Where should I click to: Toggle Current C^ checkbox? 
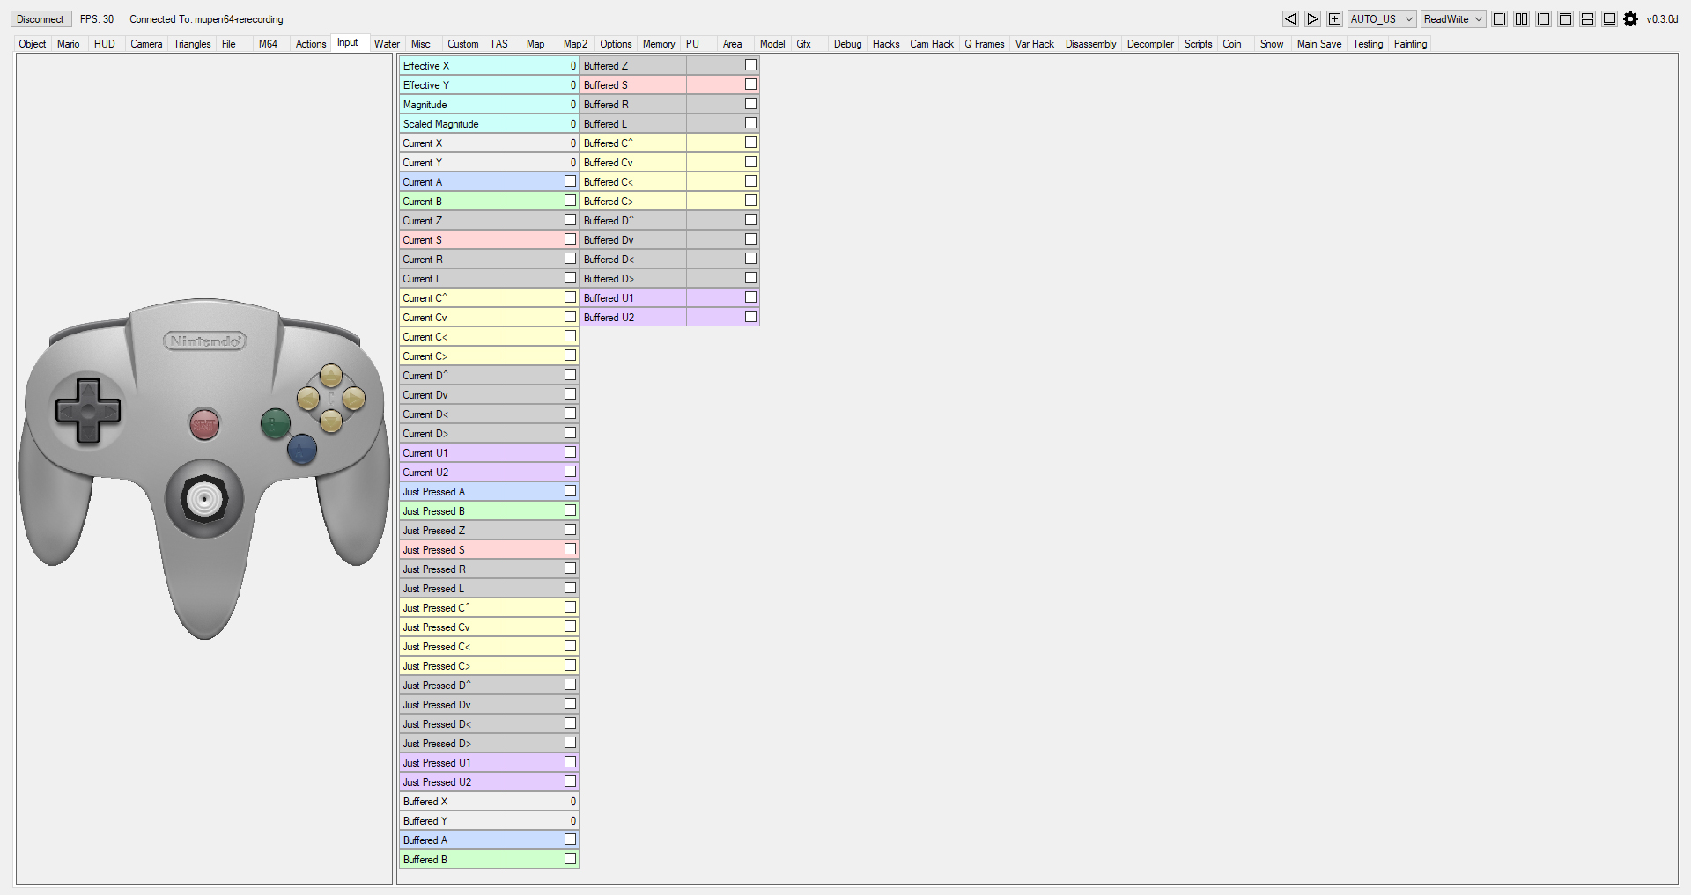(x=570, y=297)
